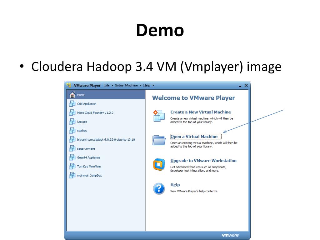Click the VMware Workstation upgrade icon
The height and width of the screenshot is (240, 320).
[159, 164]
